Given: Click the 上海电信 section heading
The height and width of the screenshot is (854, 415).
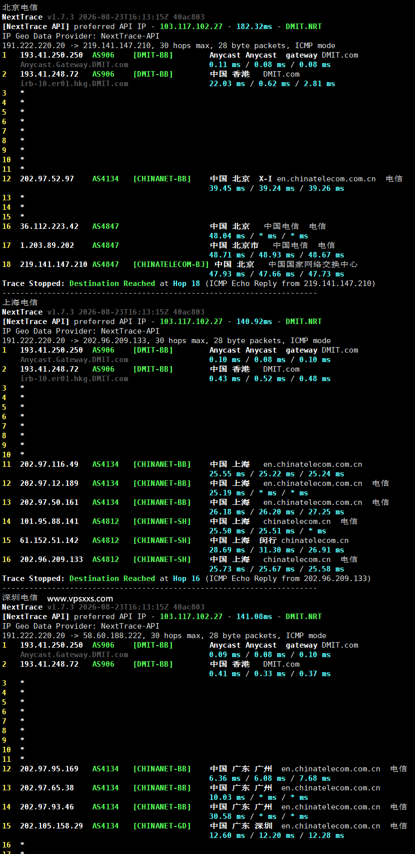Looking at the screenshot, I should pyautogui.click(x=20, y=303).
